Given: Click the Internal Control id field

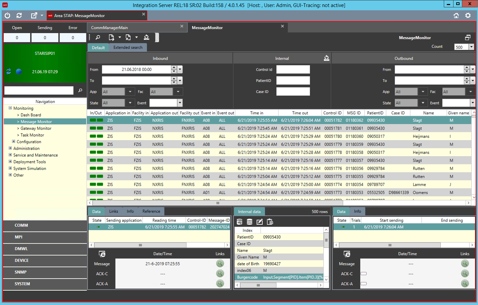Looking at the screenshot, I should (293, 69).
